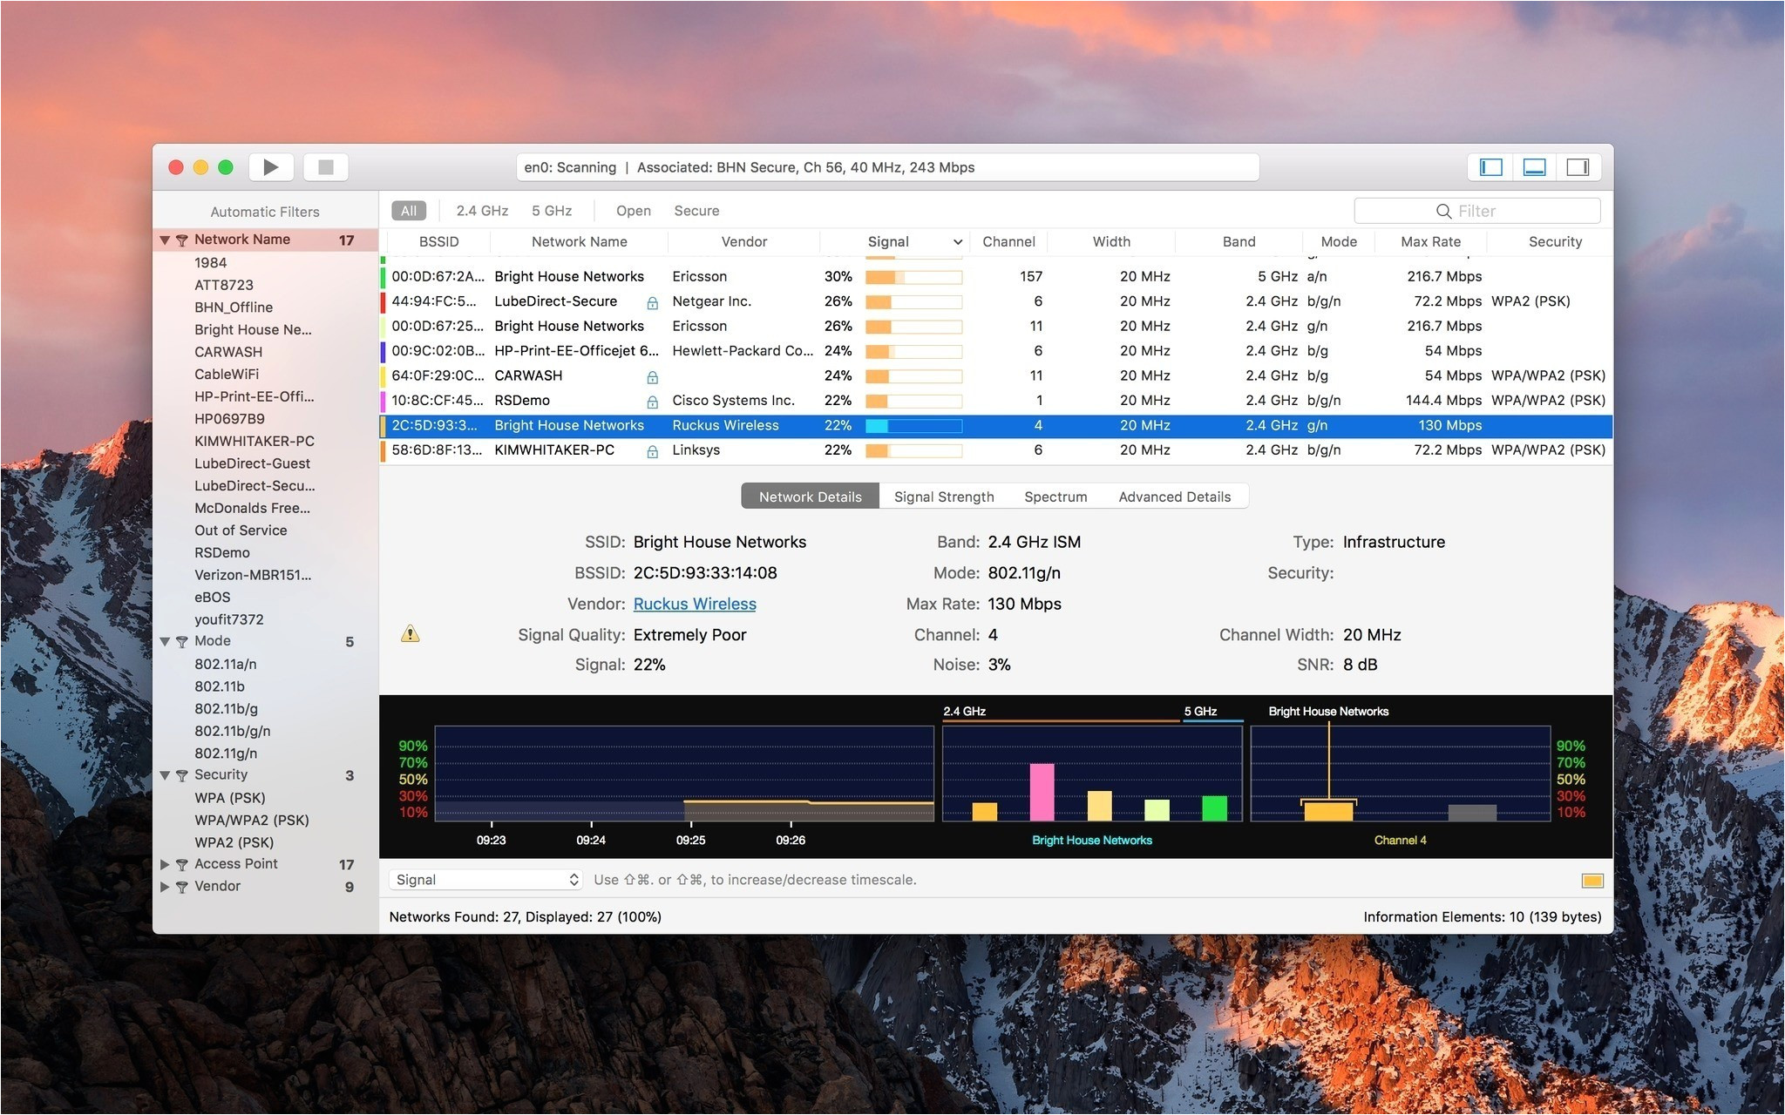Screen dimensions: 1785x1115
Task: Click the Ruckus Wireless vendor link
Action: [693, 604]
